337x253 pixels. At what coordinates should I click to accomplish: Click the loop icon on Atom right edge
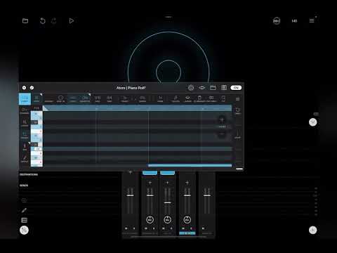[238, 111]
